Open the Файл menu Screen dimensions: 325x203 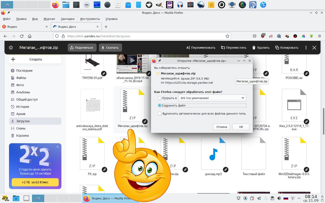click(6, 19)
